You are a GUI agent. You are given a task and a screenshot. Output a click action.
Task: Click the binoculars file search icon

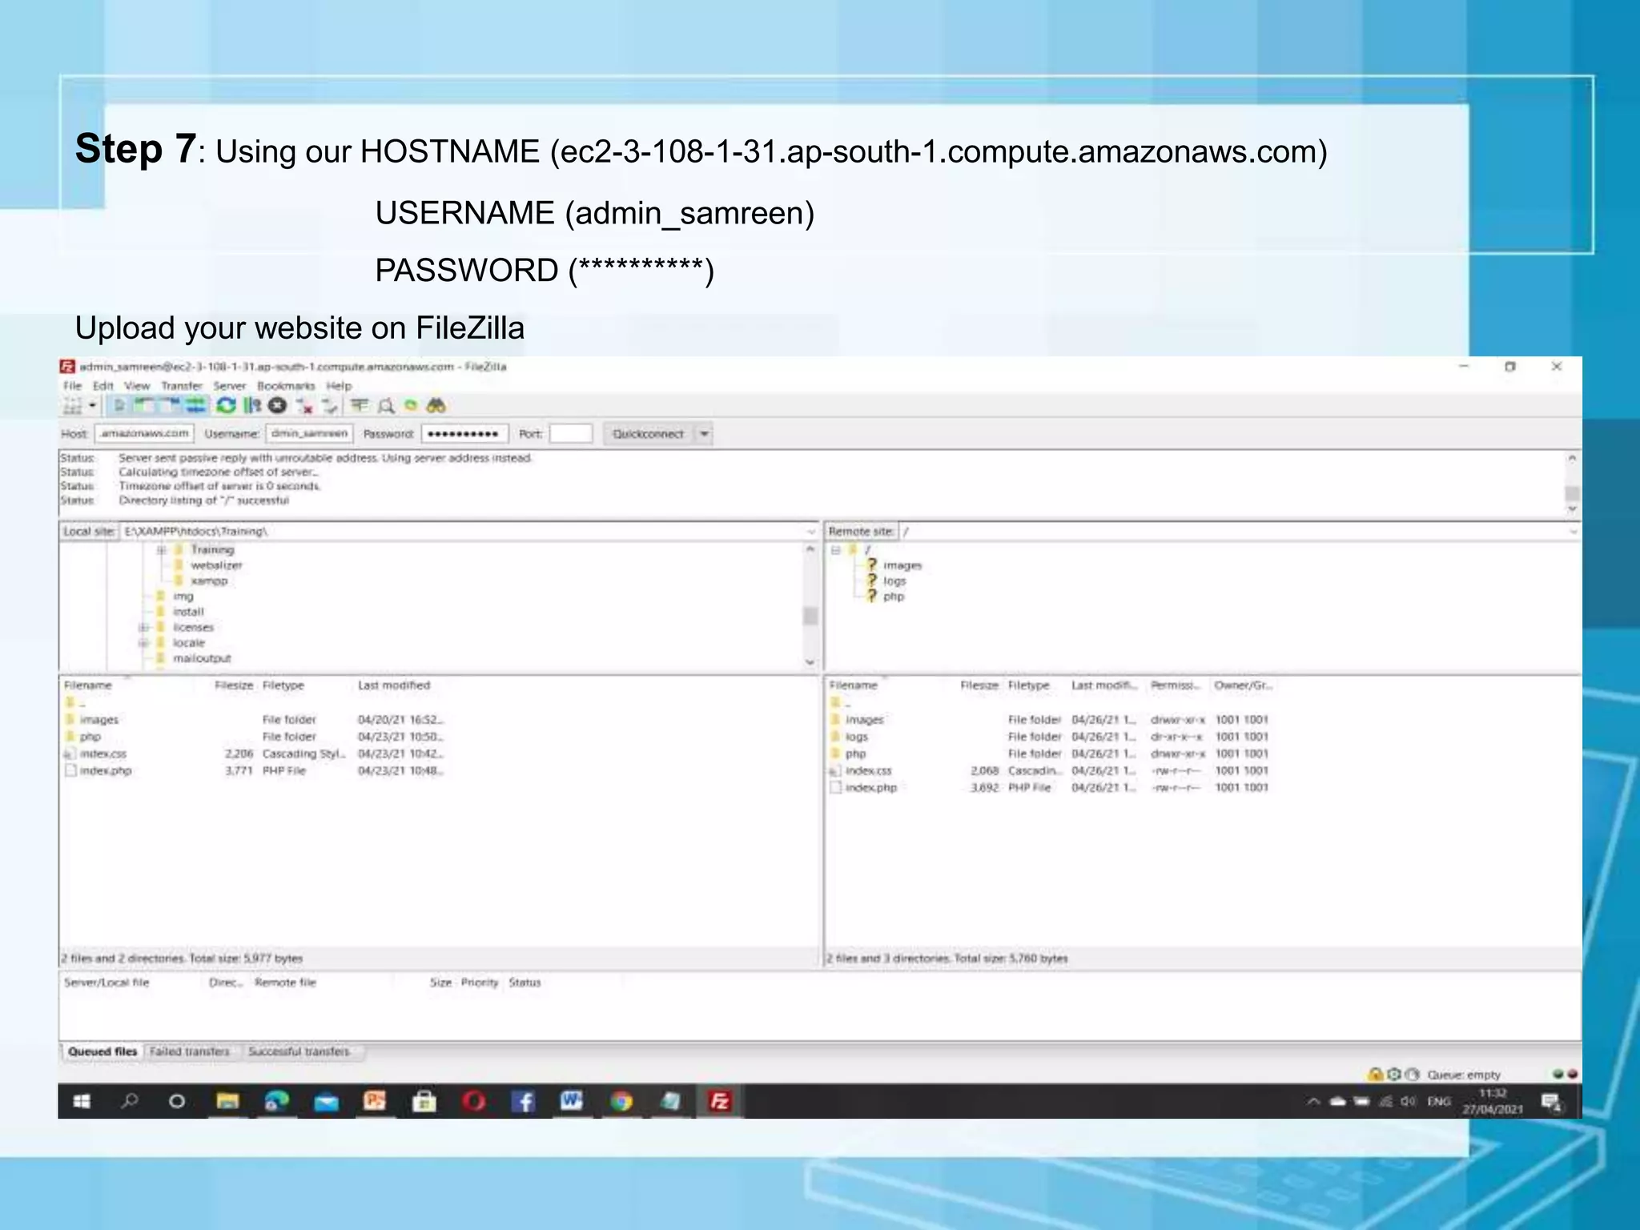tap(436, 406)
